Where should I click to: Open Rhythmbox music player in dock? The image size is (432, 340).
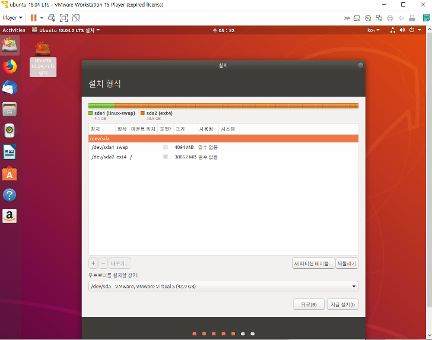coord(9,131)
